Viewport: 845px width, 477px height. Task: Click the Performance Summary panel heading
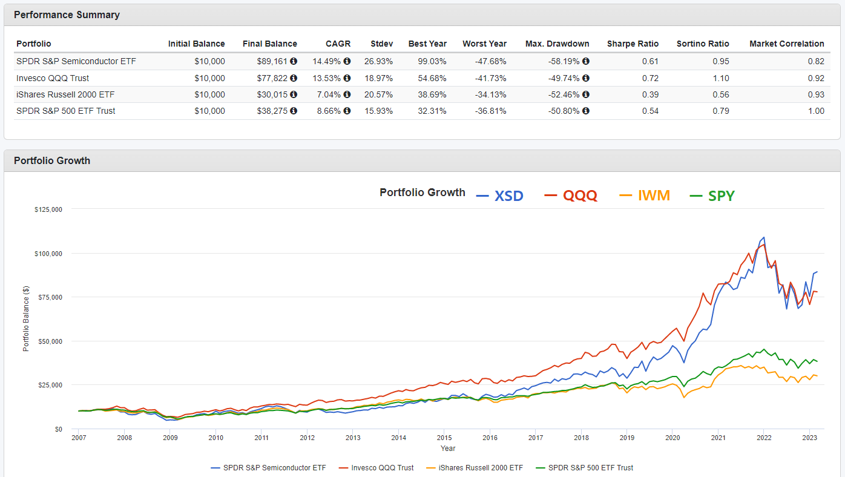(x=67, y=15)
